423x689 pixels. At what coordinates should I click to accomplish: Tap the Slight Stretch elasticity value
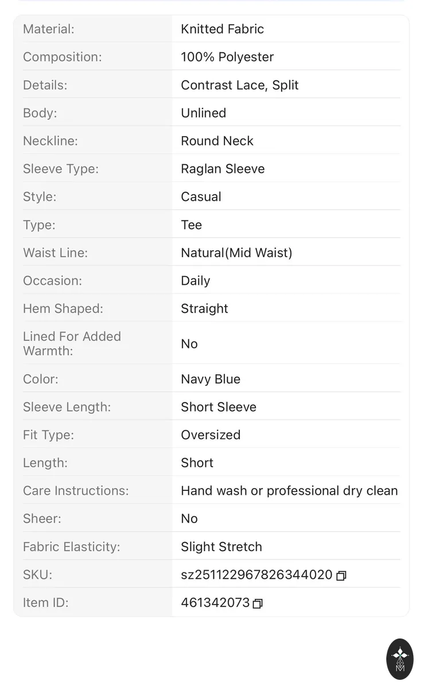point(222,547)
